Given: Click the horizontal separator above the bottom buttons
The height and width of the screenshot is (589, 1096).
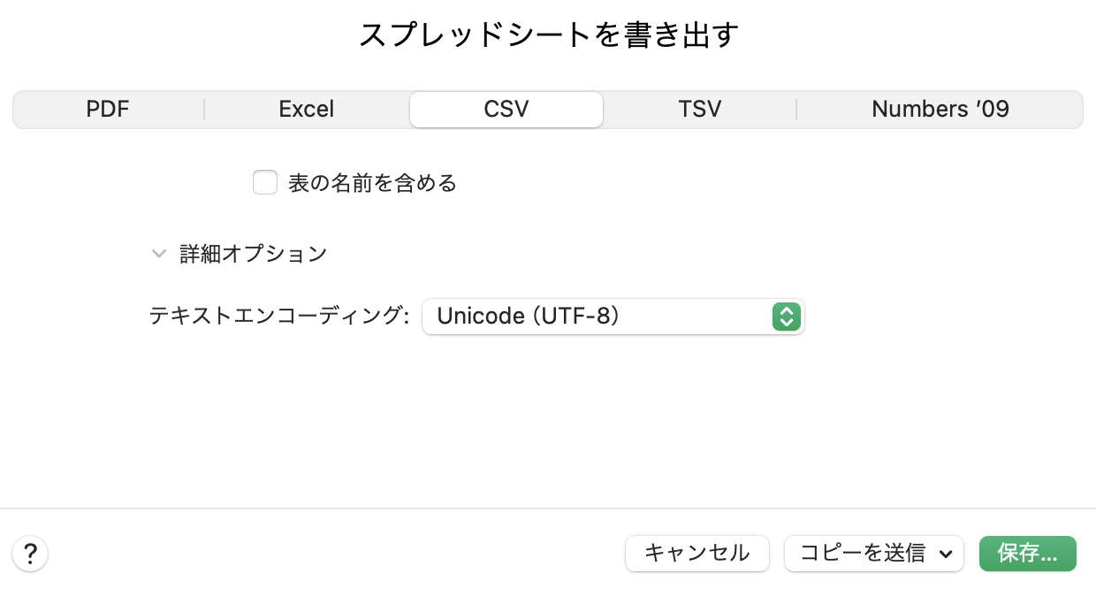Looking at the screenshot, I should 548,509.
